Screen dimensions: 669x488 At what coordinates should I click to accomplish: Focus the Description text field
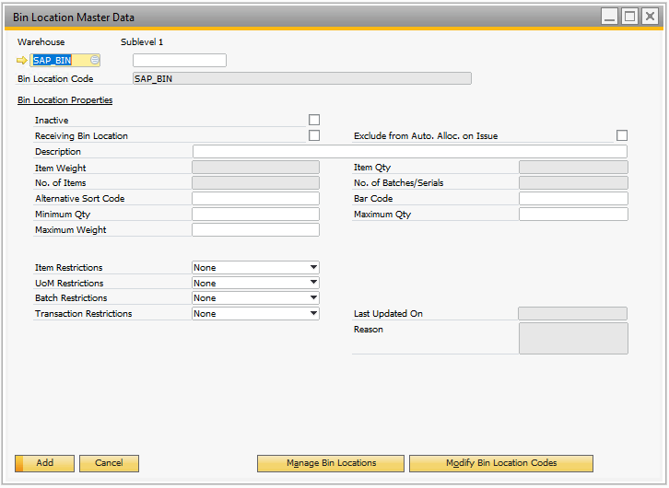(x=409, y=151)
